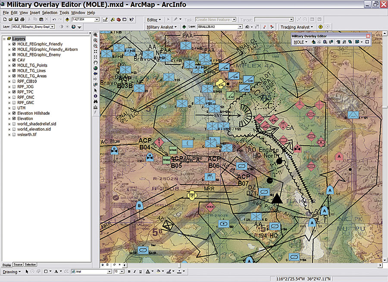388x282 pixels.
Task: Click the Bold formatting button
Action: click(129, 272)
